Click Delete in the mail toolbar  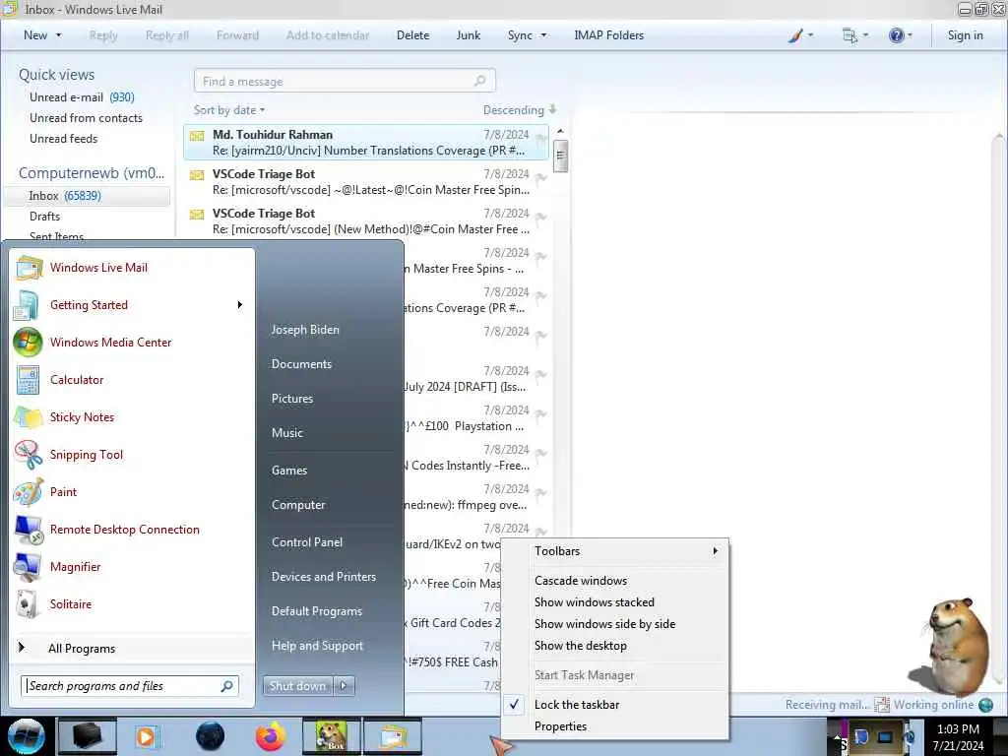(412, 35)
